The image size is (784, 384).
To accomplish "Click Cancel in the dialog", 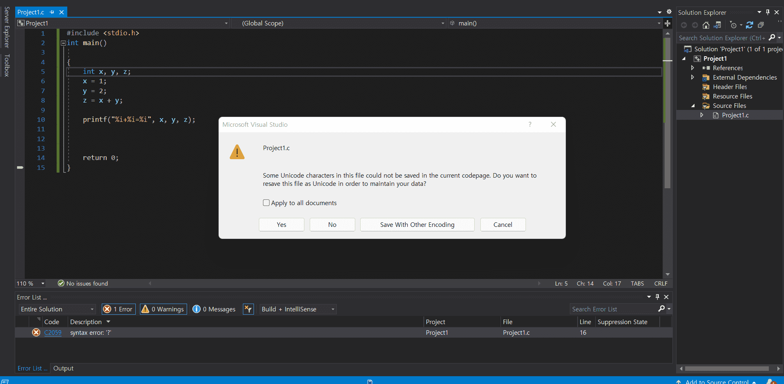I will 503,224.
